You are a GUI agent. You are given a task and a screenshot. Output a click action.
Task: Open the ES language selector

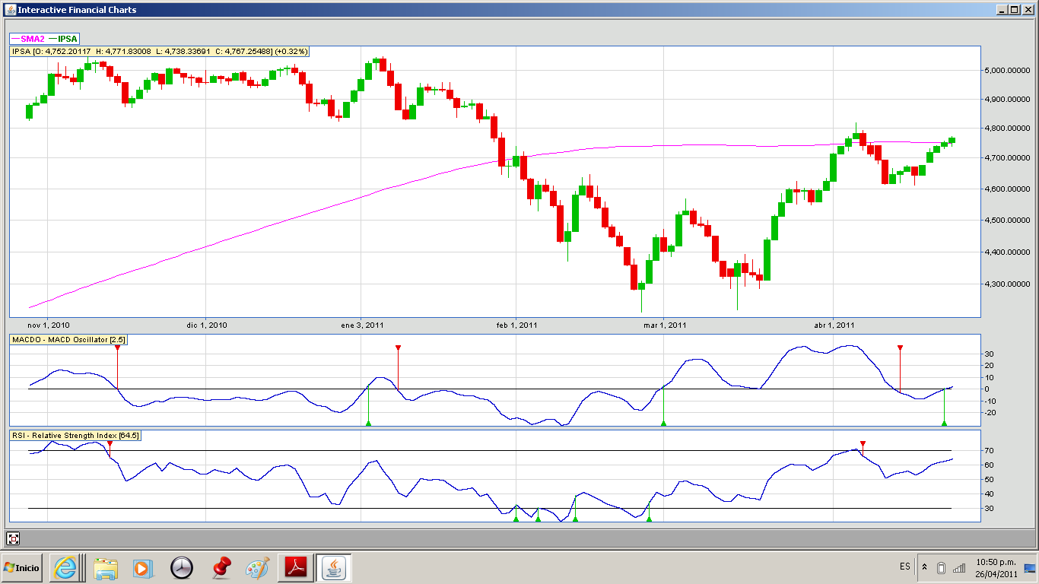pos(904,567)
